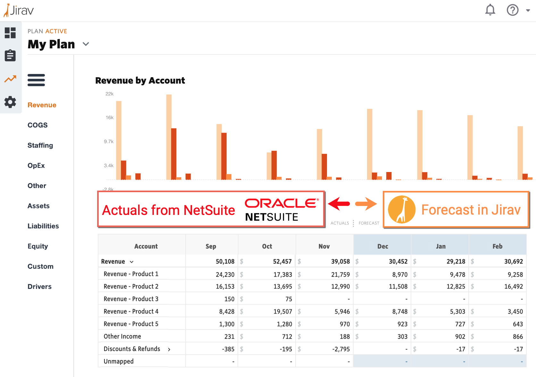The width and height of the screenshot is (536, 377).
Task: Select the clipboard plans icon in sidebar
Action: (x=10, y=55)
